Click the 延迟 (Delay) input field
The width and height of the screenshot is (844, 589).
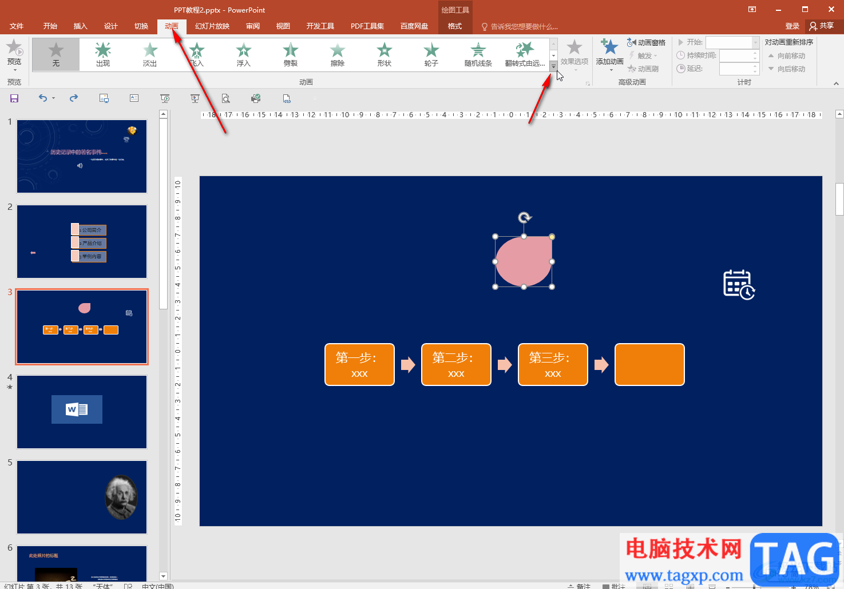pyautogui.click(x=739, y=69)
